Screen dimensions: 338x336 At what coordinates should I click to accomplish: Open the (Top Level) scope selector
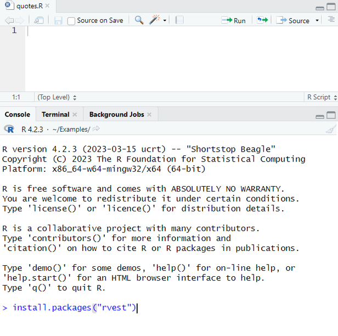pos(57,97)
